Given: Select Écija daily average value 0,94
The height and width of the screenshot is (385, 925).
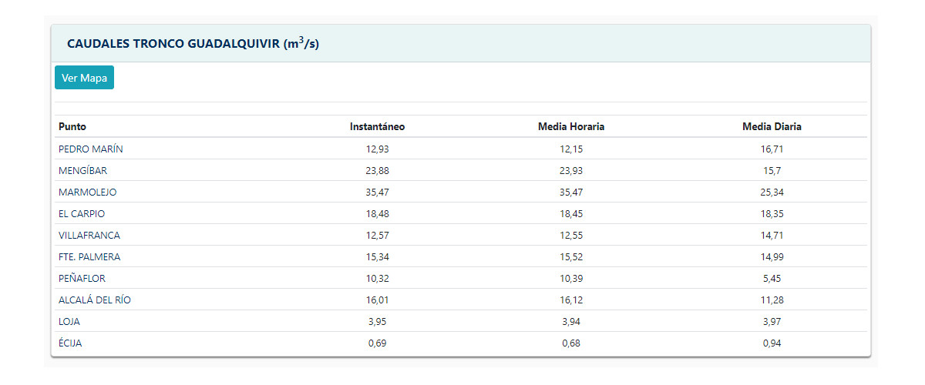Looking at the screenshot, I should tap(772, 343).
